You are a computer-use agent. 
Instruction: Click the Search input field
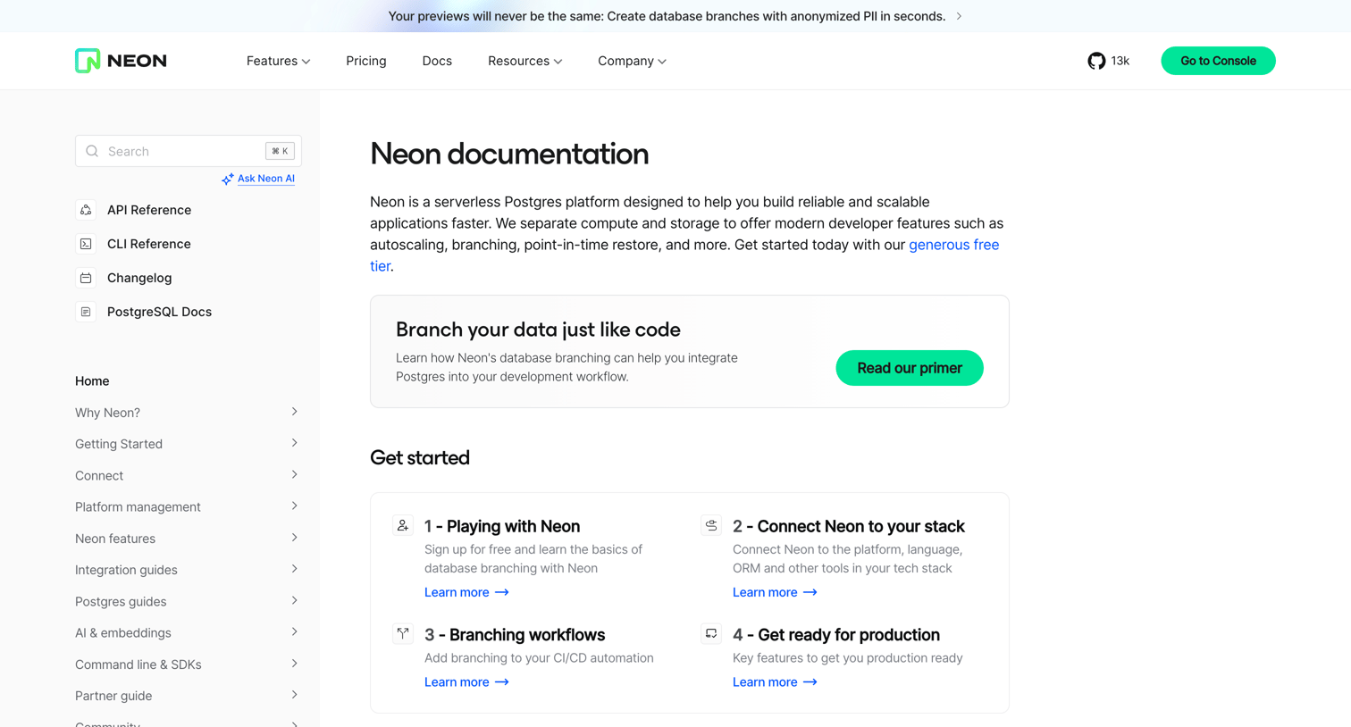(189, 151)
